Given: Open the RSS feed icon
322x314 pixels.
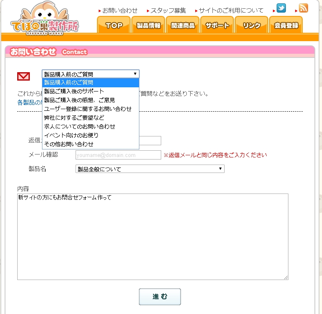Looking at the screenshot, I should tap(303, 8).
